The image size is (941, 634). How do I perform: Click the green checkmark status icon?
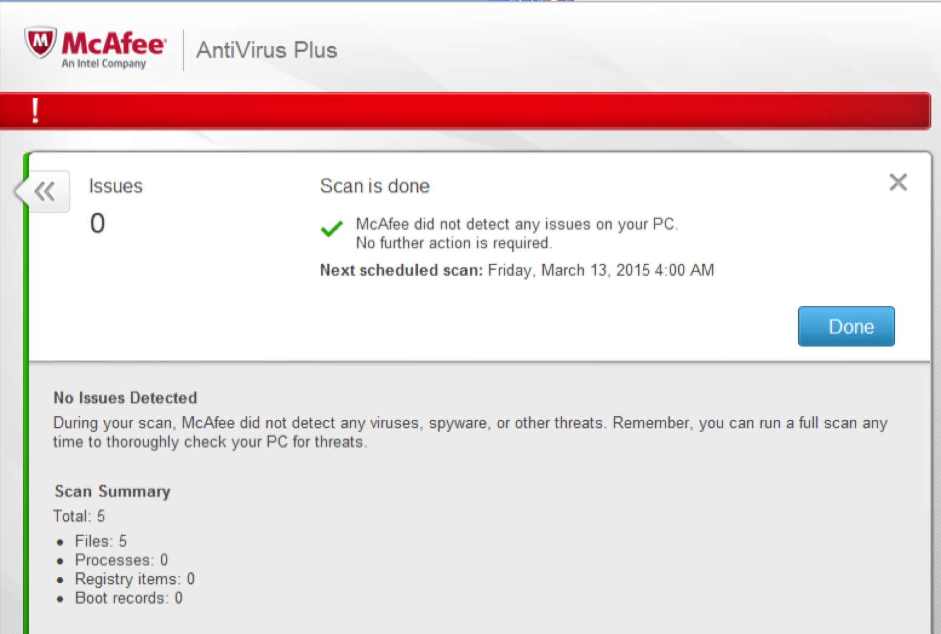click(331, 229)
